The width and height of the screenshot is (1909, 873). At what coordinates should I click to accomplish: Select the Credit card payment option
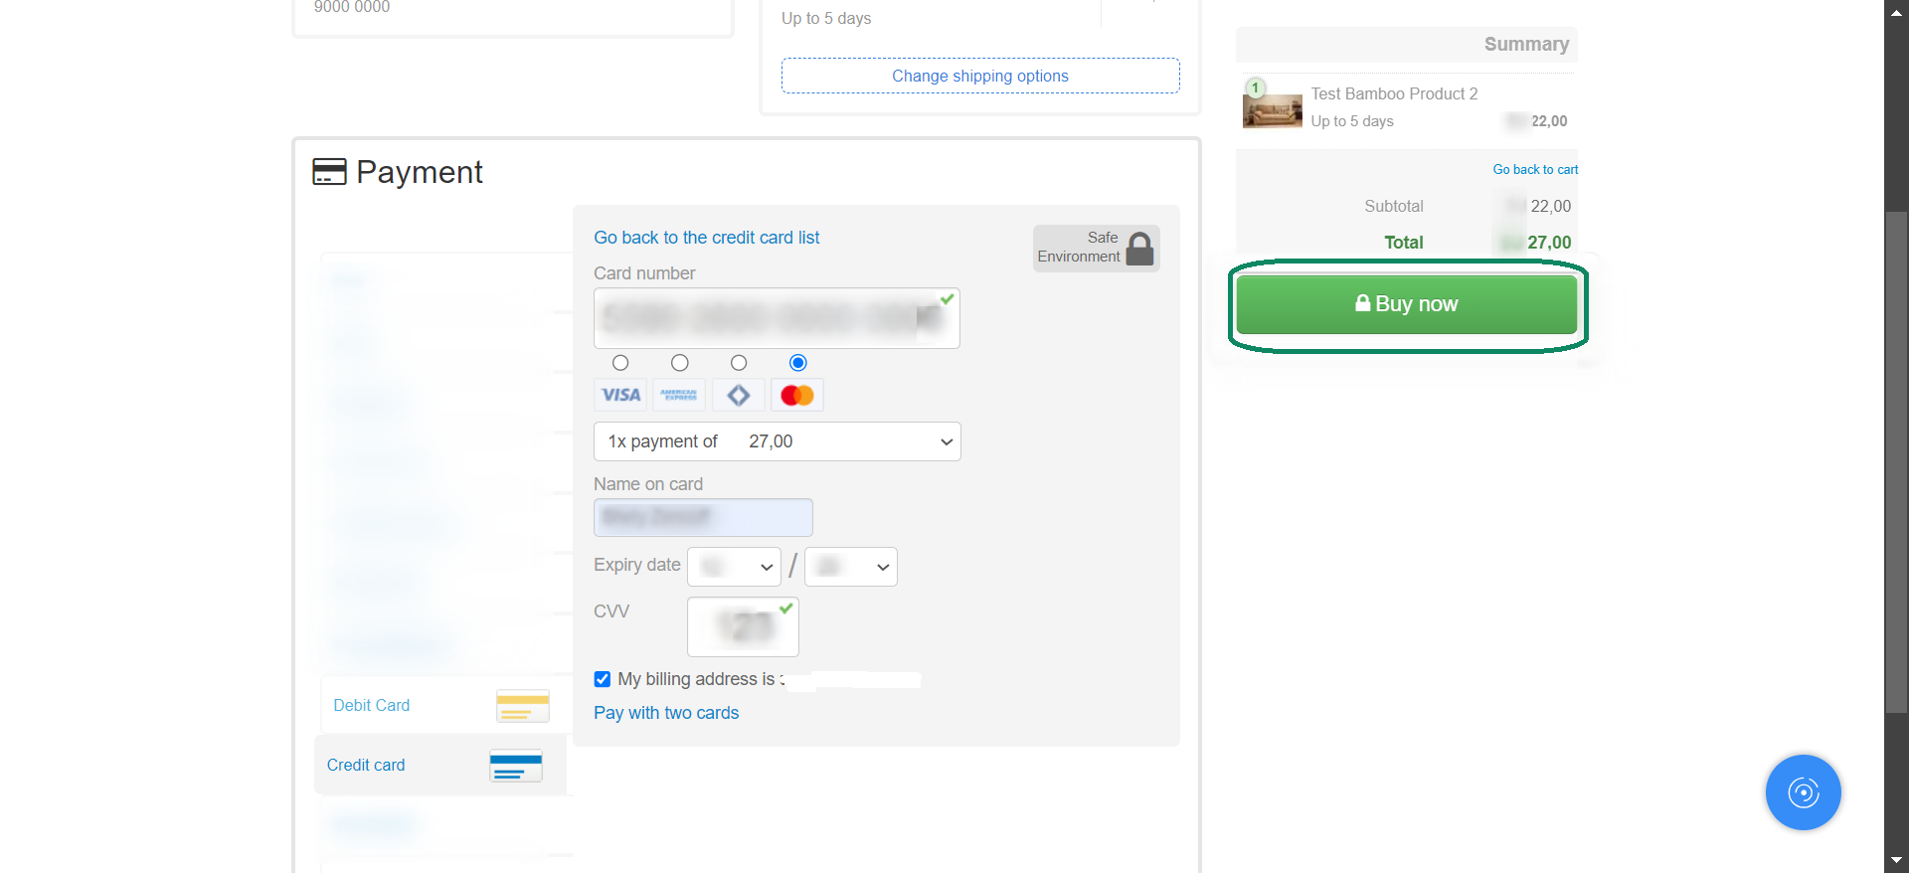(366, 766)
